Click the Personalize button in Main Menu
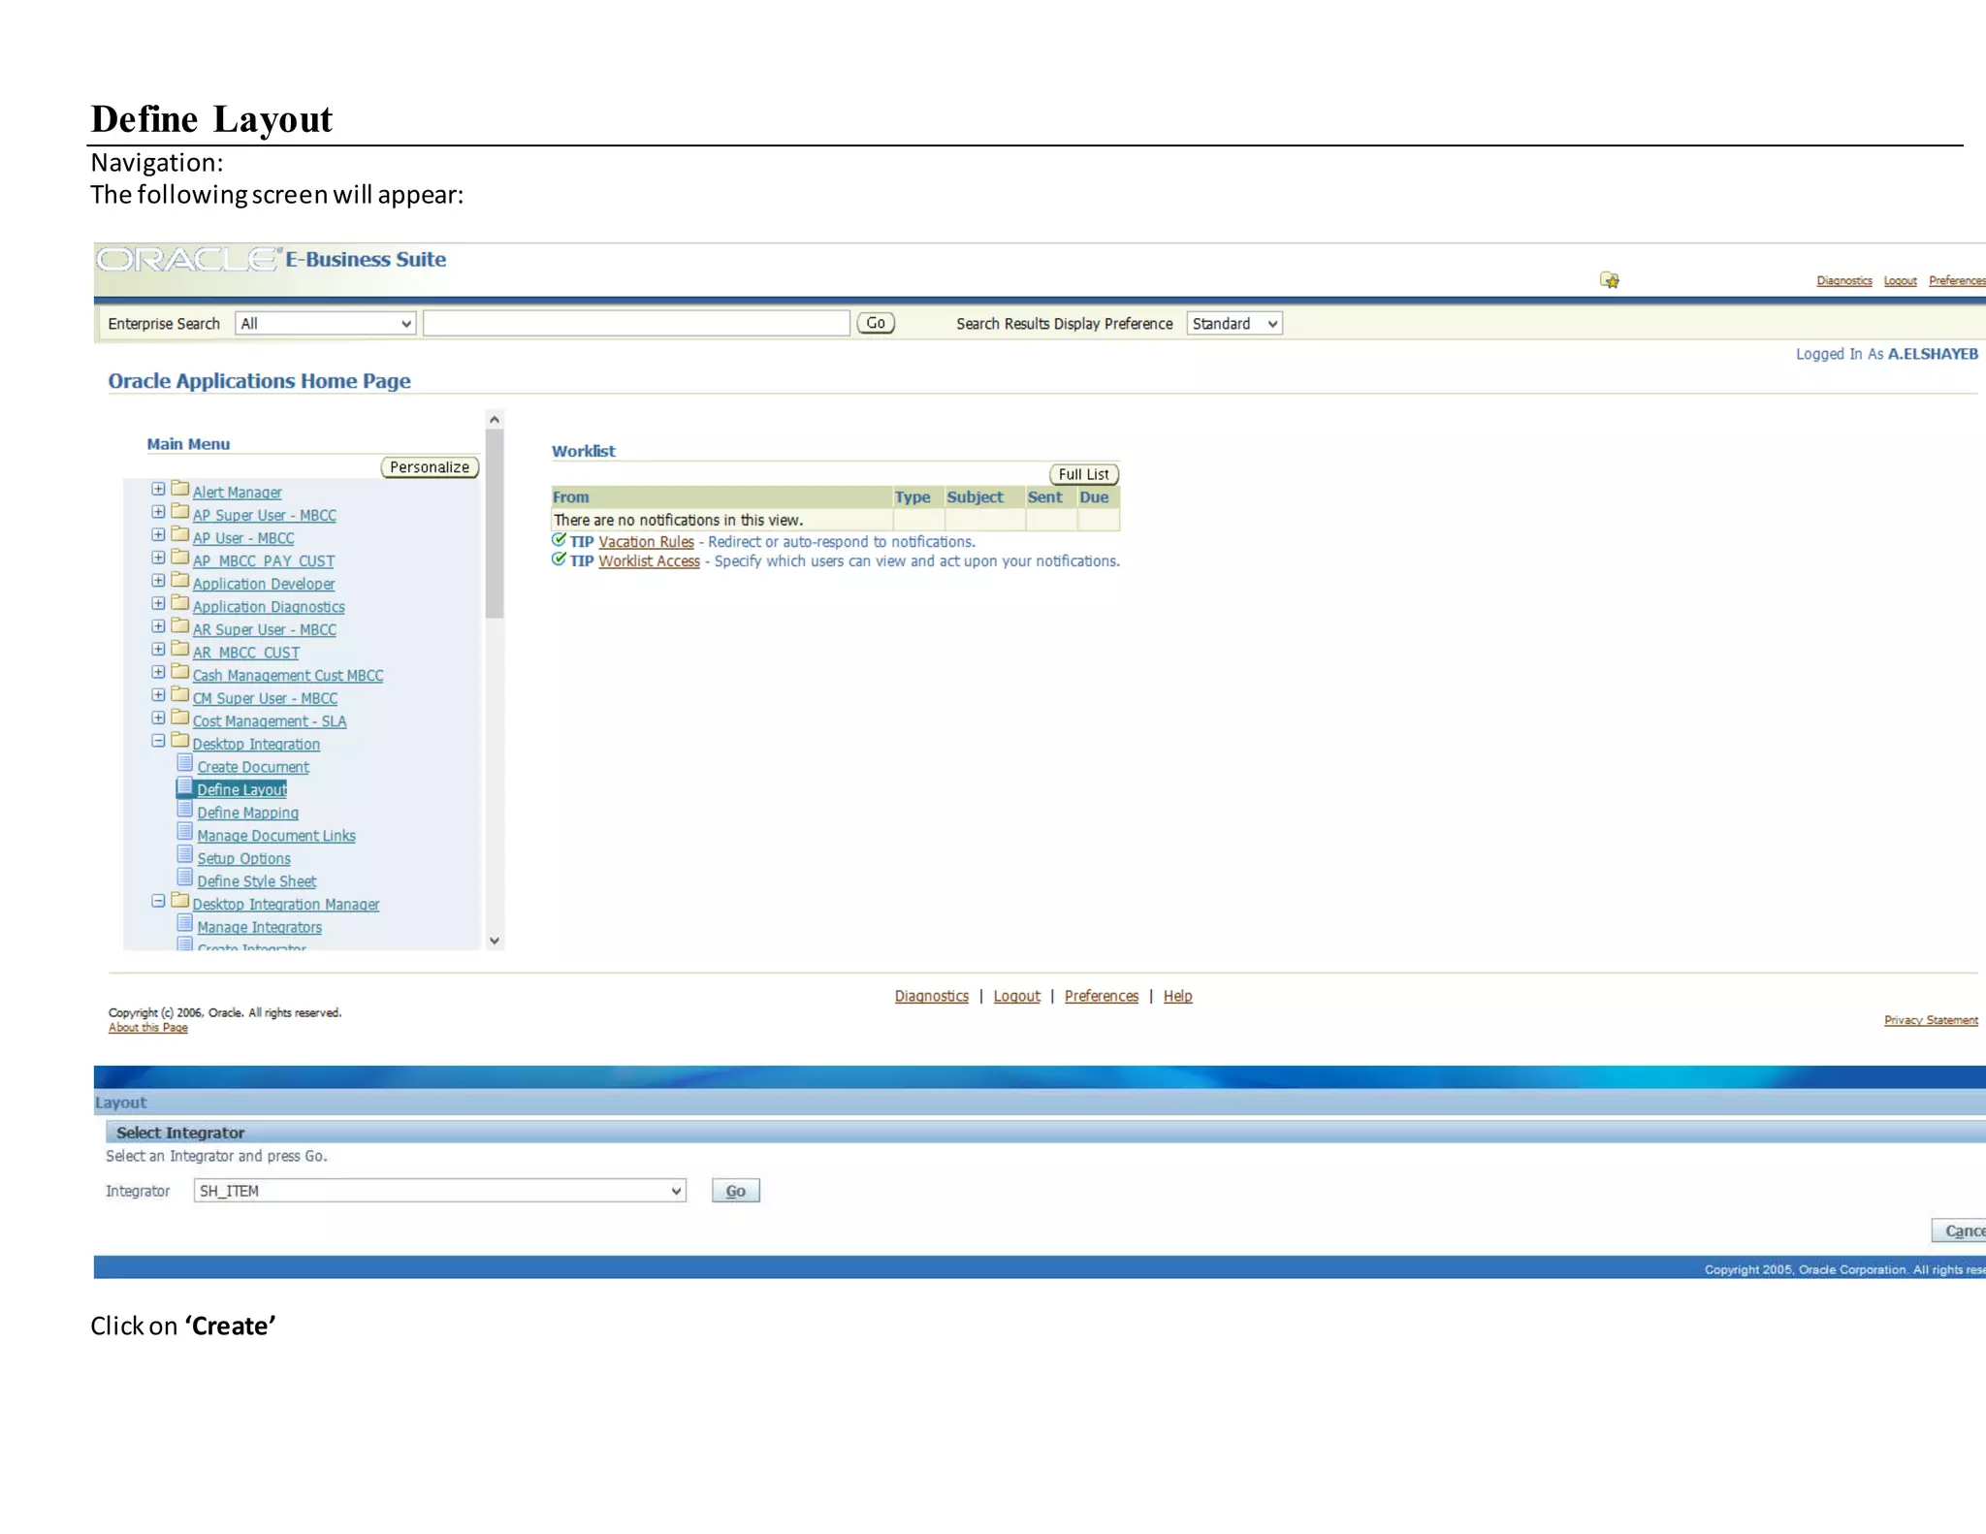Image resolution: width=1986 pixels, height=1534 pixels. pyautogui.click(x=430, y=467)
